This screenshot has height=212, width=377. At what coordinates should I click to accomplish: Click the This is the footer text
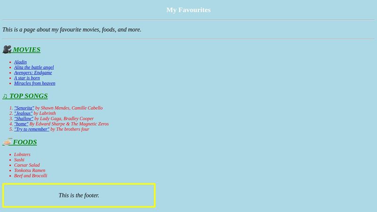[x=79, y=196]
